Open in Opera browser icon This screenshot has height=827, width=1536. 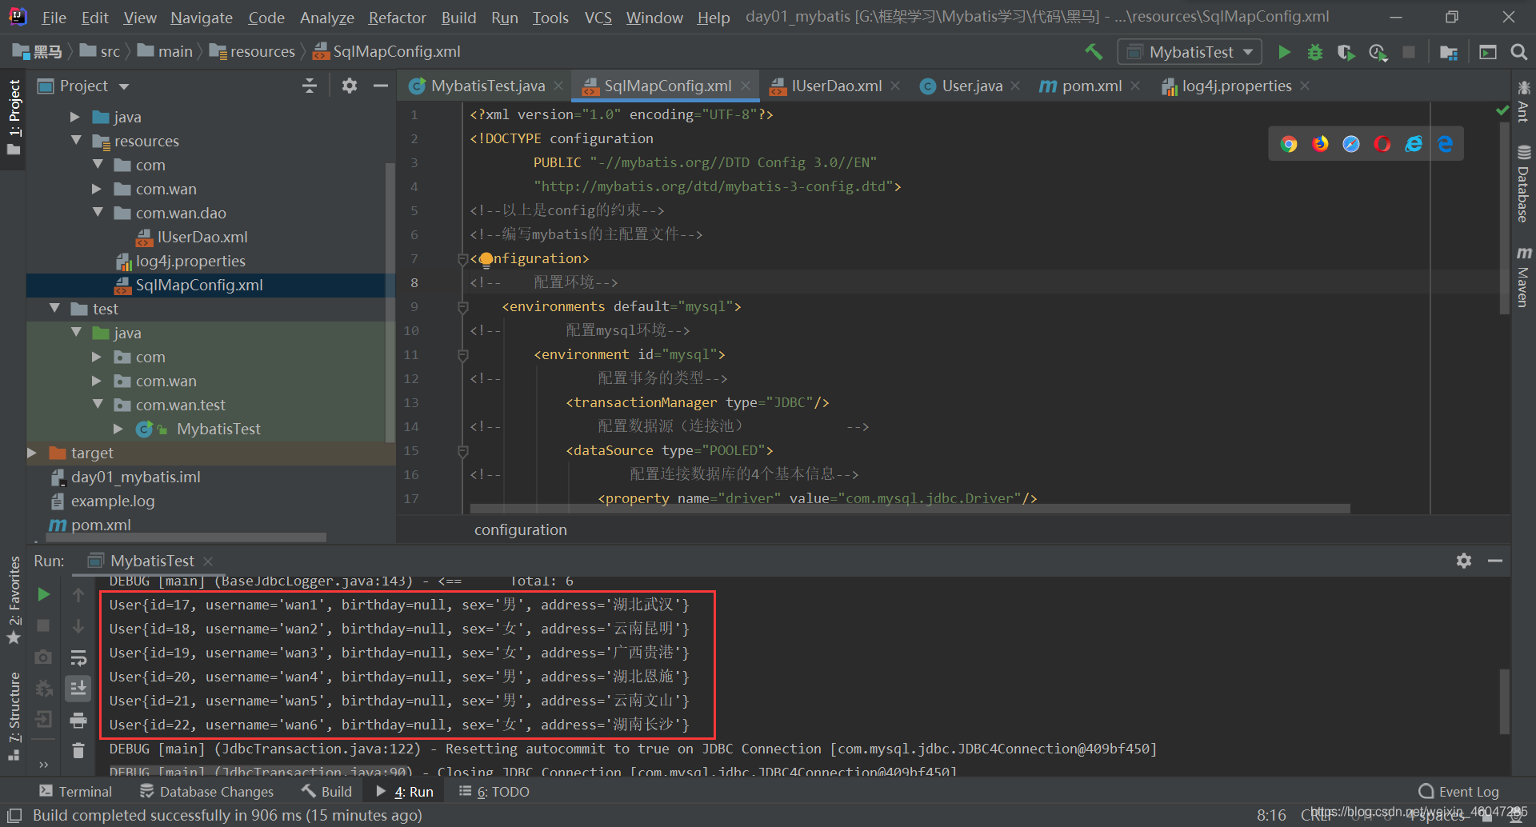point(1382,144)
